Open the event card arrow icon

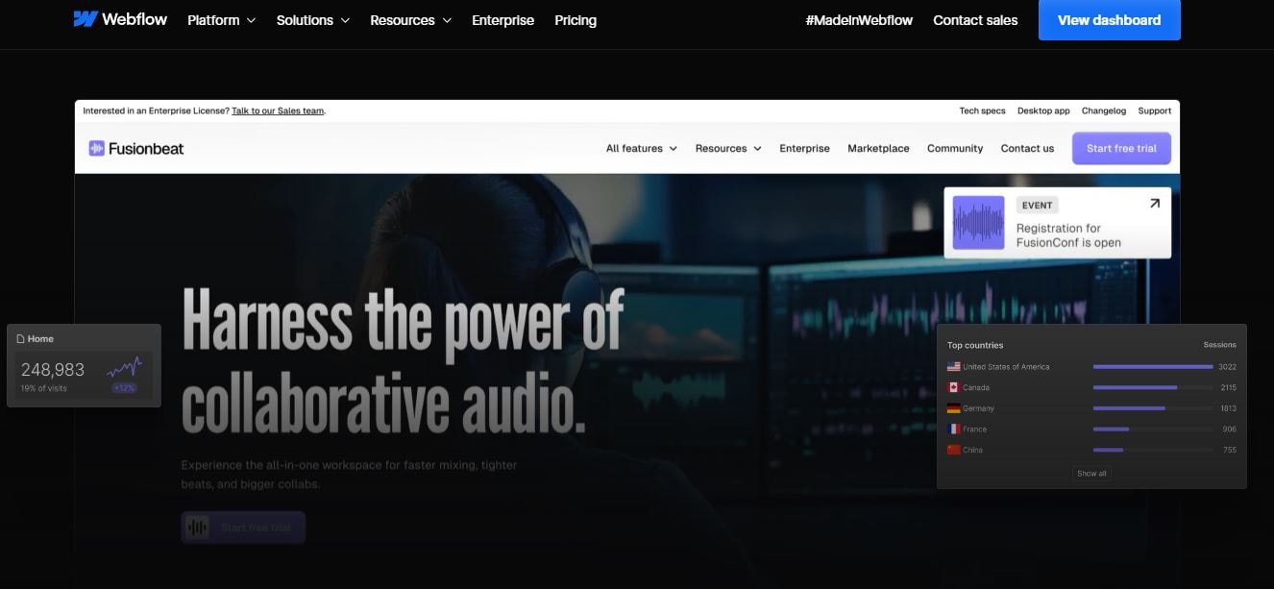1155,204
